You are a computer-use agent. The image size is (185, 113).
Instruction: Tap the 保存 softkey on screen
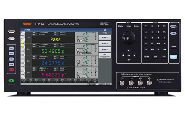(105, 56)
